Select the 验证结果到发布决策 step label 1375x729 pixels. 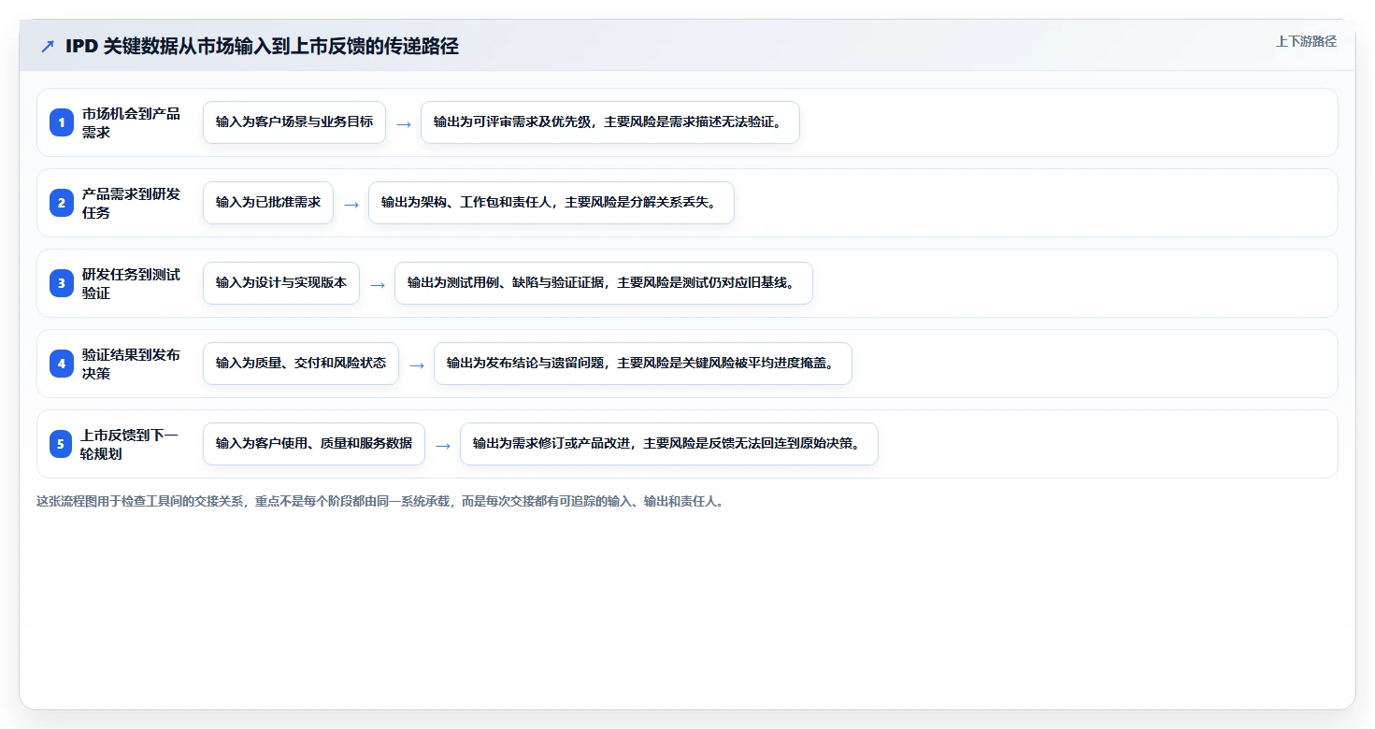pos(131,364)
